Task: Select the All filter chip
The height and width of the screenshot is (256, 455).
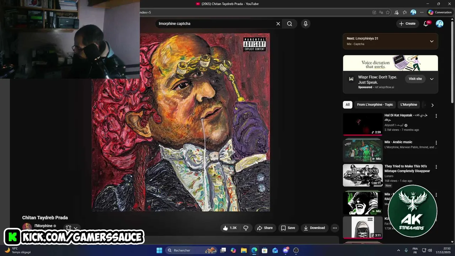Action: (x=348, y=105)
